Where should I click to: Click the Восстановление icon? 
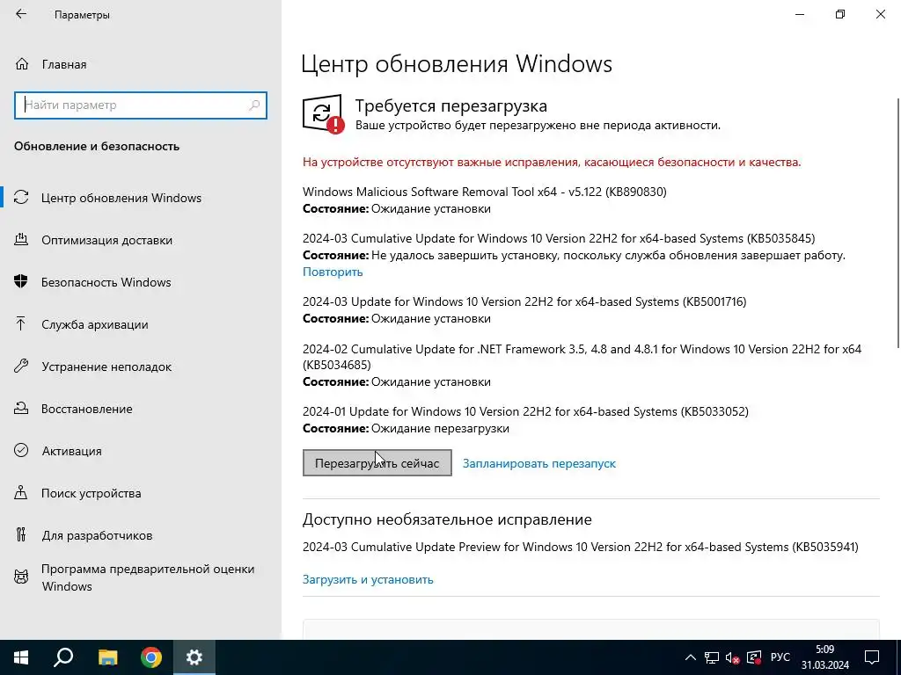tap(21, 409)
